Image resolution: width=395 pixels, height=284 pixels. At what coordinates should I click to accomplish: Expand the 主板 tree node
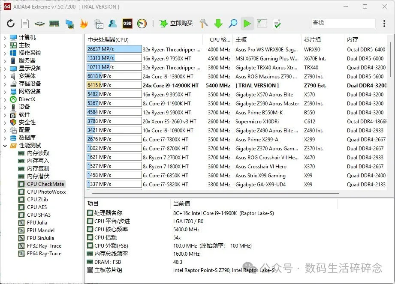point(5,45)
